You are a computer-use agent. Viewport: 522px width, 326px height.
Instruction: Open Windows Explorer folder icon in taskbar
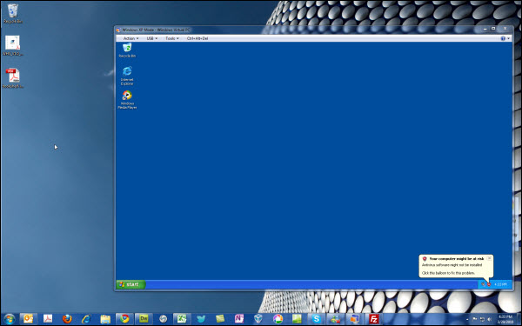coord(105,319)
